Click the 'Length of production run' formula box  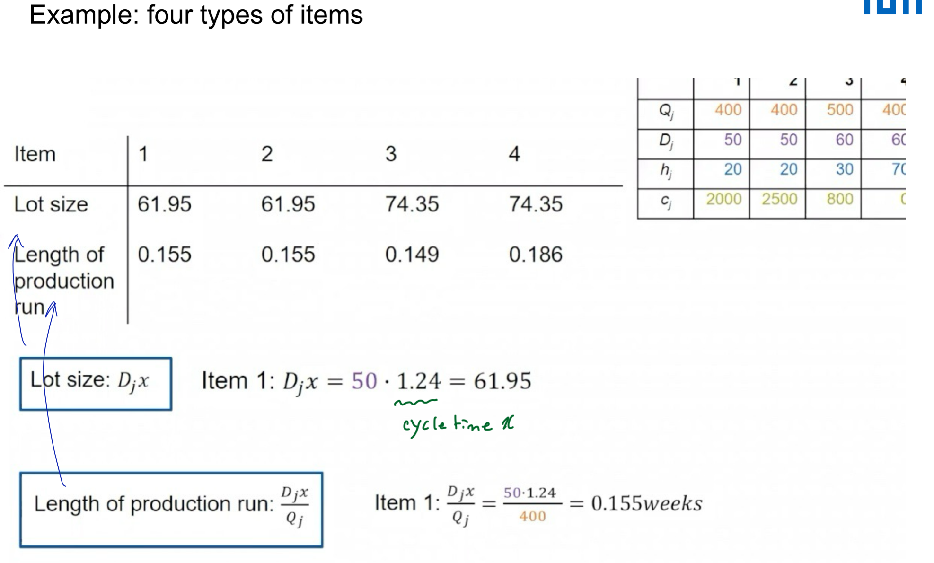(171, 510)
